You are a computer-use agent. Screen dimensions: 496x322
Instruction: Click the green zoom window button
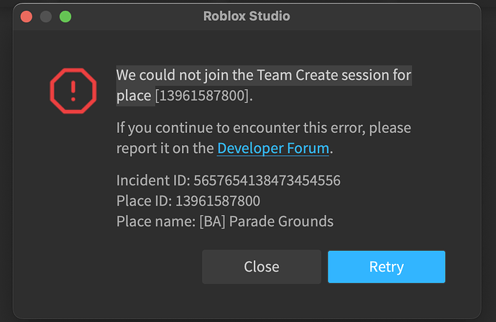65,17
